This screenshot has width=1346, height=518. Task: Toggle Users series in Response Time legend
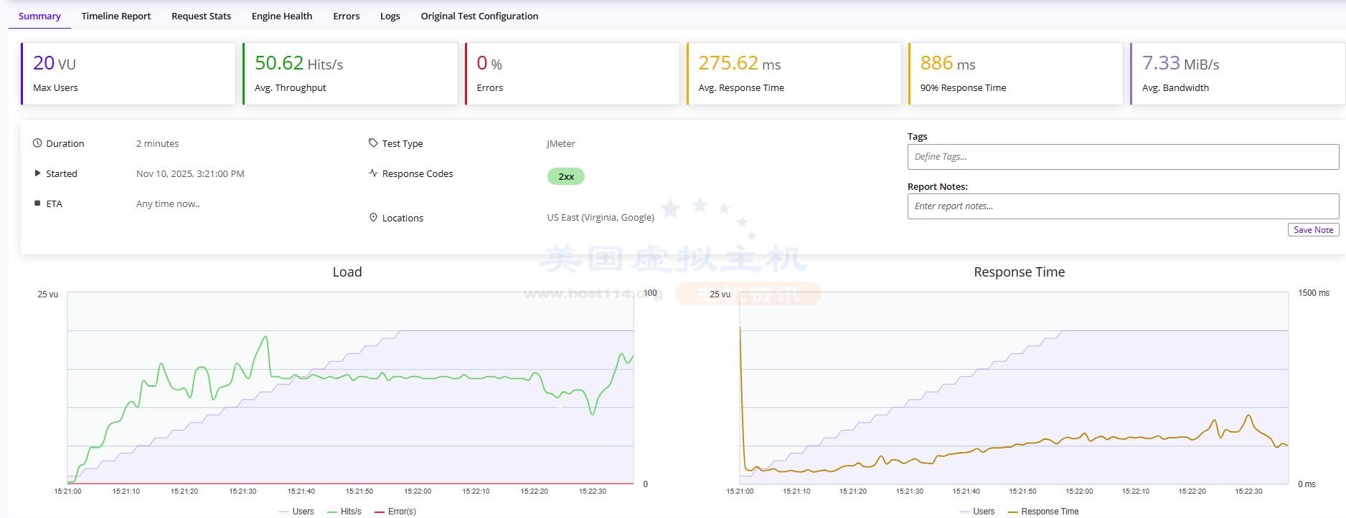977,512
